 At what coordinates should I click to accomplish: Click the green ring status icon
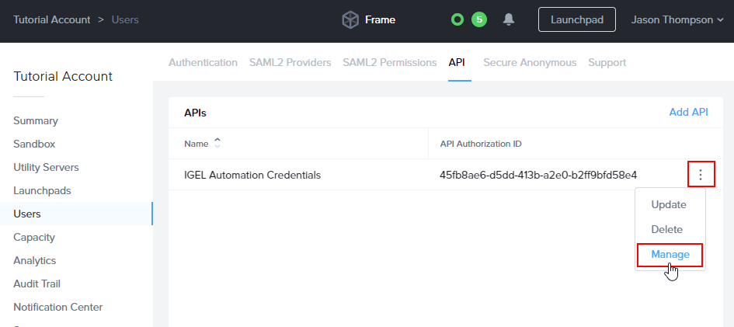point(457,19)
